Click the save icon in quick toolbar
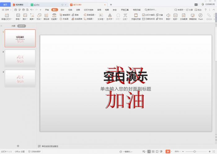The height and width of the screenshot is (154, 217). point(15,10)
